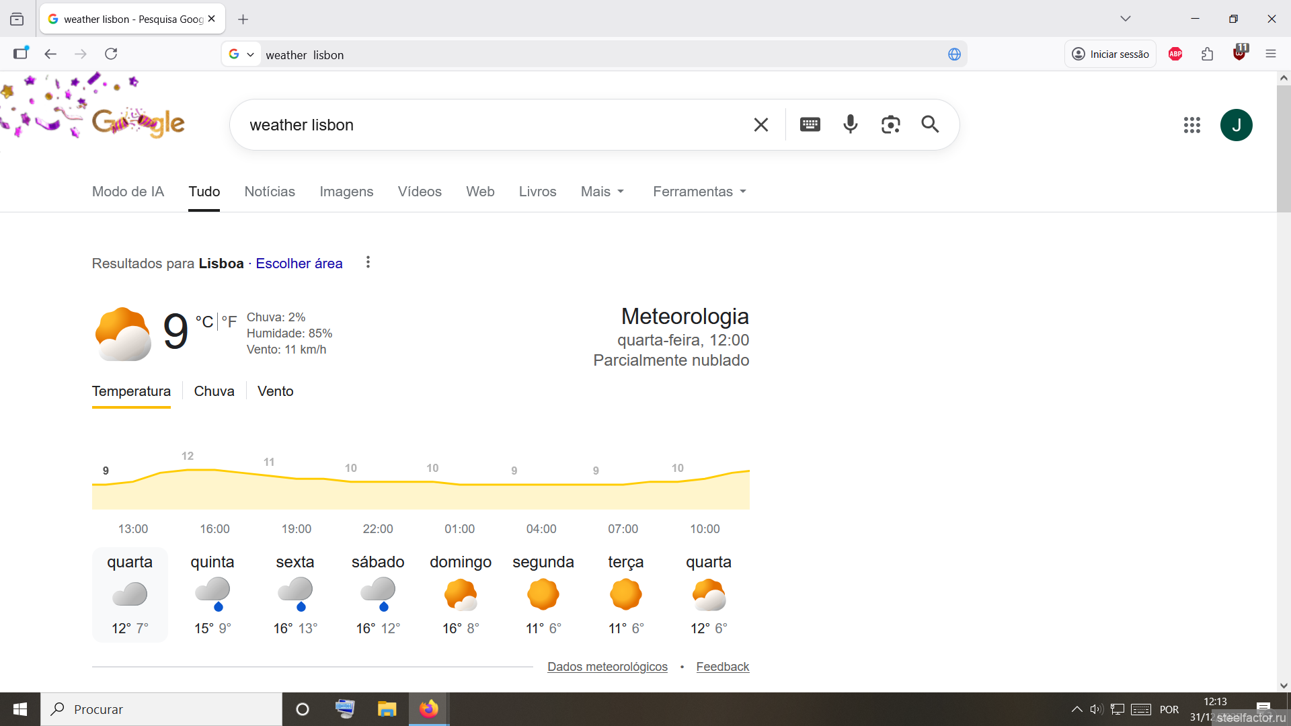Switch the forecast chart to Chuva
Viewport: 1291px width, 726px height.
(x=214, y=391)
